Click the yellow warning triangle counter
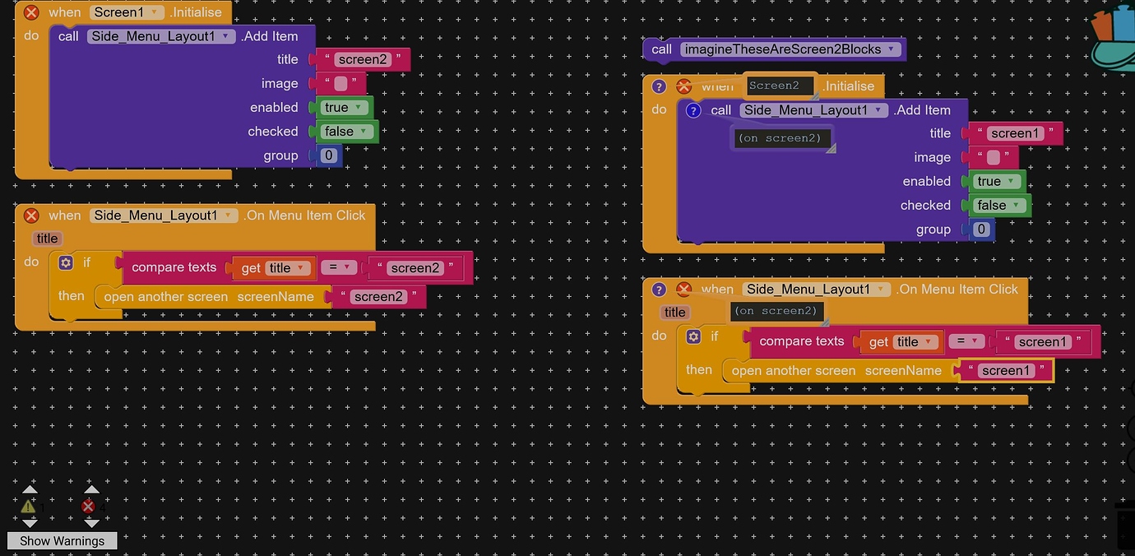 pyautogui.click(x=29, y=507)
